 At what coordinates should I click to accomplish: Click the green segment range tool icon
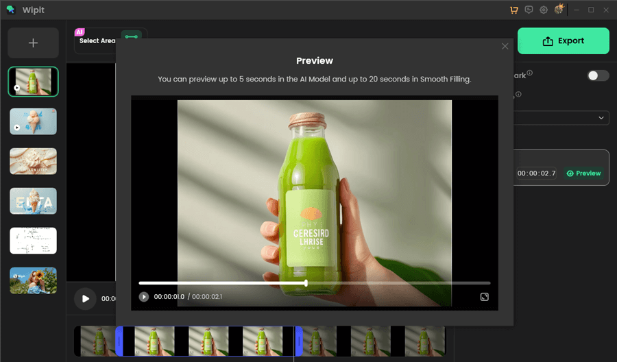(x=132, y=36)
